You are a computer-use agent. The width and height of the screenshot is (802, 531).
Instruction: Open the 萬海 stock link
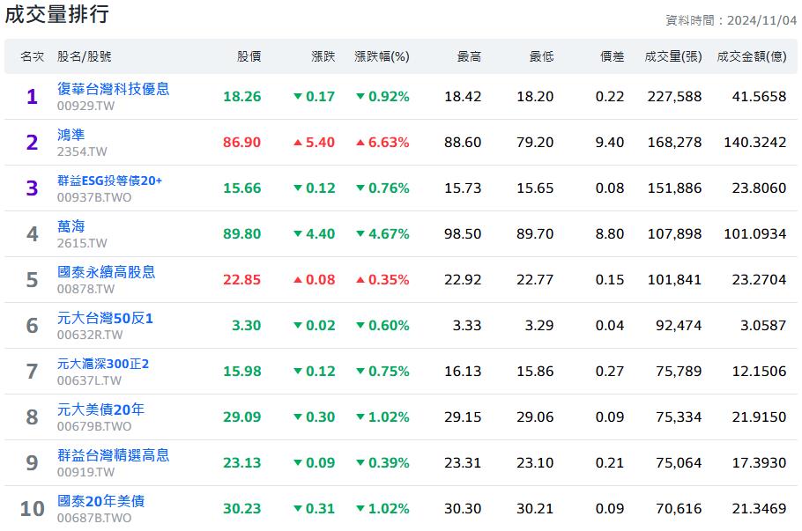(x=71, y=226)
